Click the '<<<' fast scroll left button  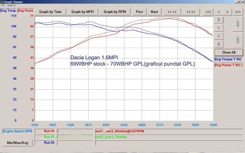tap(208, 12)
